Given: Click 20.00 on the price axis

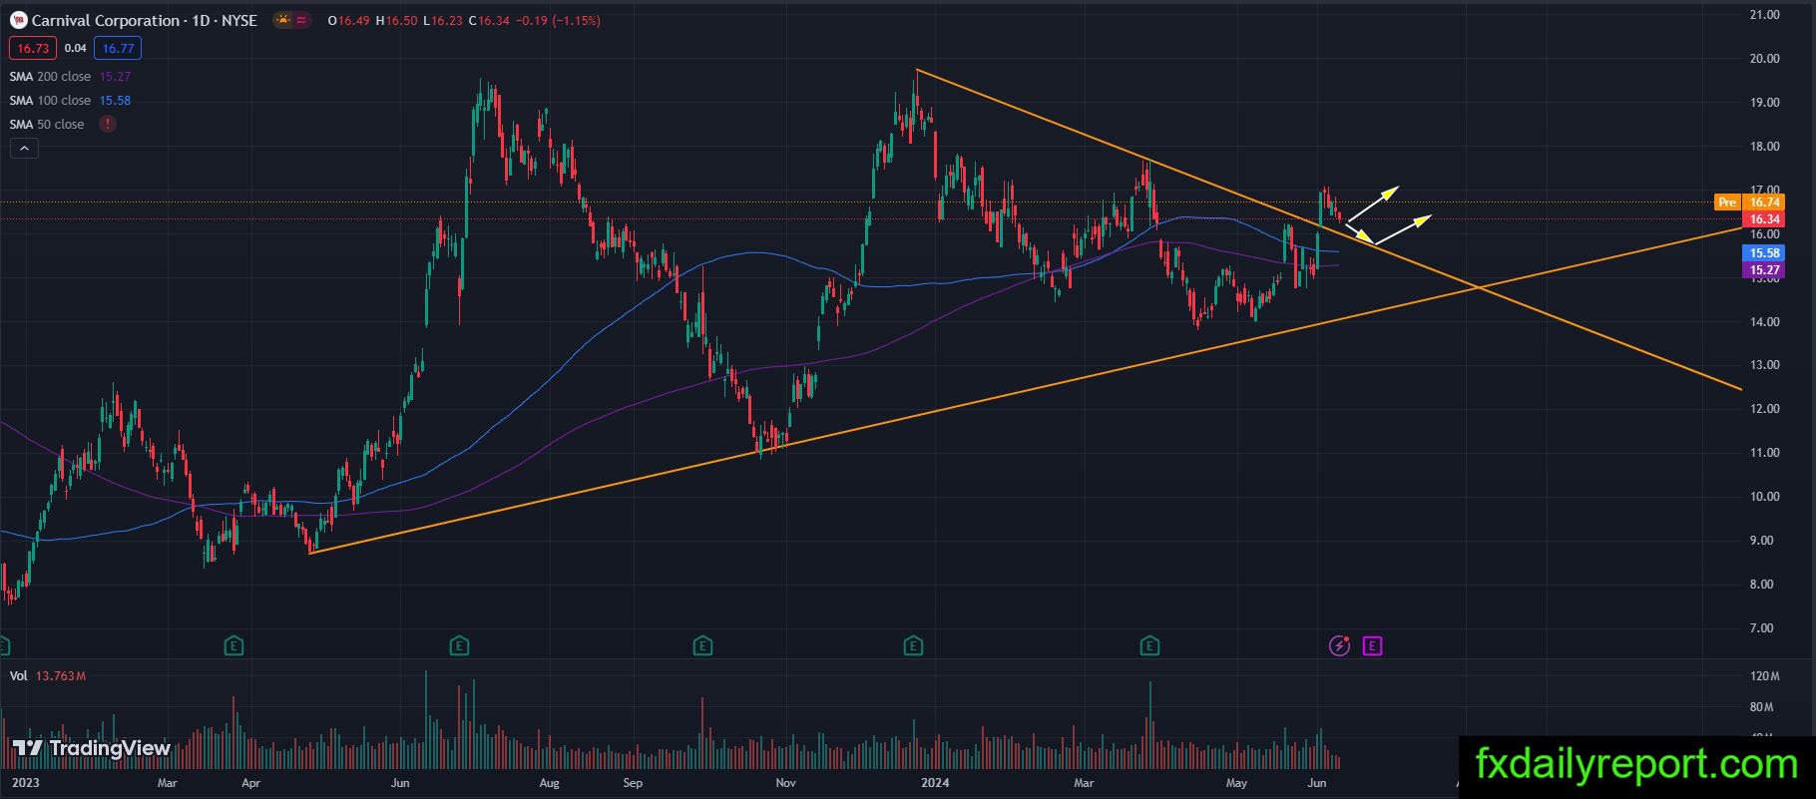Looking at the screenshot, I should (x=1764, y=58).
